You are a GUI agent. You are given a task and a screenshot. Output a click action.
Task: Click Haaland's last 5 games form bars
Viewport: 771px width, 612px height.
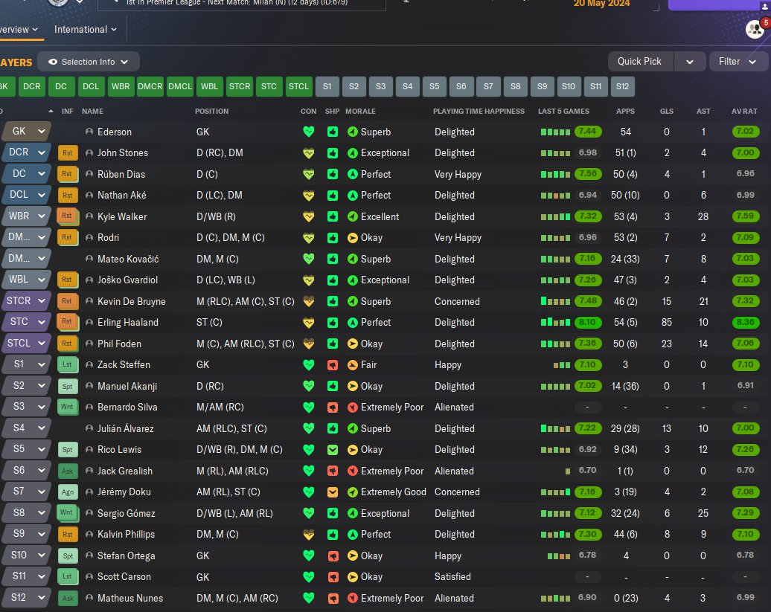[555, 323]
